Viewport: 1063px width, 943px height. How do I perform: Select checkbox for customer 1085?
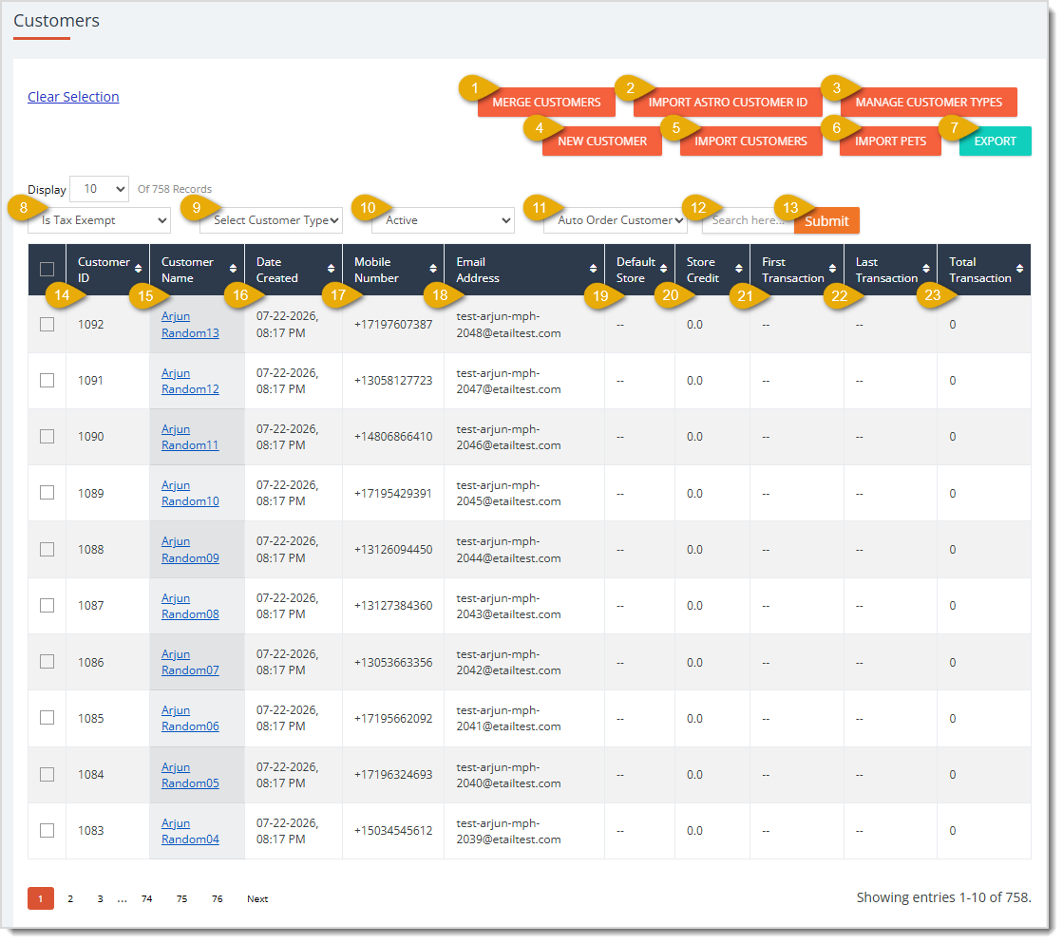[47, 718]
